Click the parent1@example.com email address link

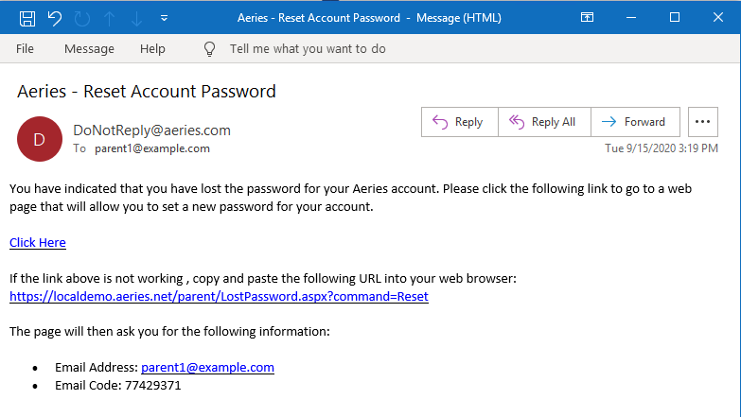(207, 367)
